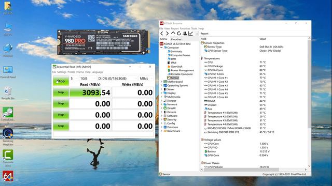This screenshot has height=186, width=332.
Task: Open the test size dropdown showing 1GiB
Action: (88, 79)
